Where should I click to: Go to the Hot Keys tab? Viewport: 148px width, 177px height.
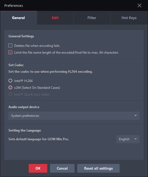(129, 18)
